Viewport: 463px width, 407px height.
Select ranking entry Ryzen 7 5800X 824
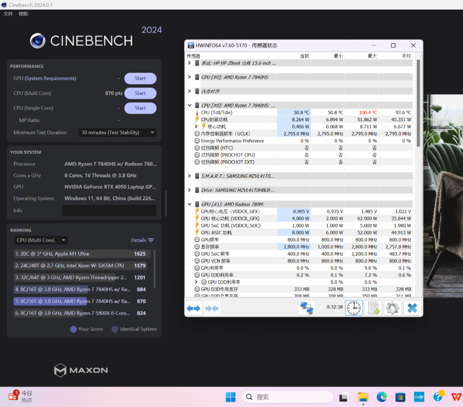point(80,313)
